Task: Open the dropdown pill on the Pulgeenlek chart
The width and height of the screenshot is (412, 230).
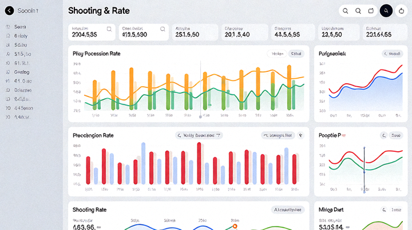Action: pyautogui.click(x=392, y=54)
